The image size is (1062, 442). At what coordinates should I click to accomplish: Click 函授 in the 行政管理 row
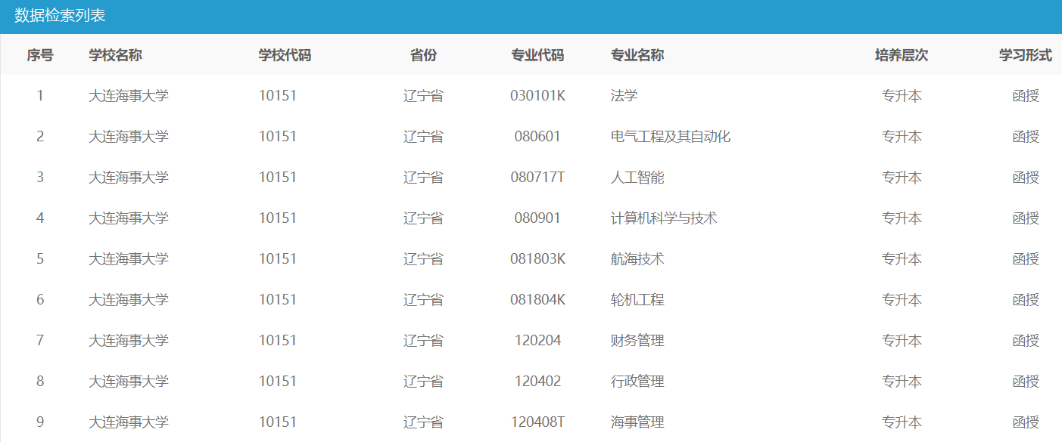pos(1026,382)
